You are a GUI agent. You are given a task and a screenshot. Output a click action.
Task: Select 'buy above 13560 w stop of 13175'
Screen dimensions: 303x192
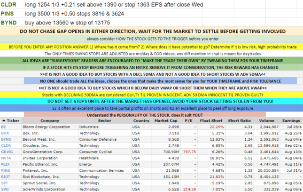tap(68, 23)
